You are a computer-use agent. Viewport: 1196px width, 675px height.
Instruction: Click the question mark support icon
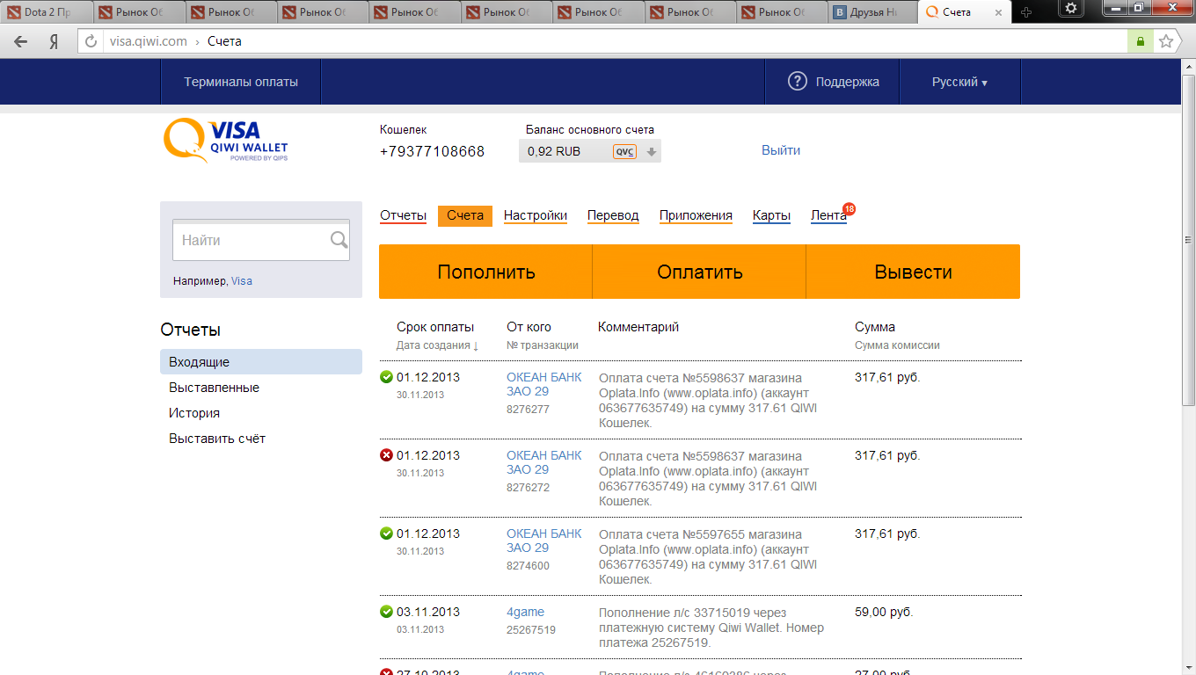point(798,82)
